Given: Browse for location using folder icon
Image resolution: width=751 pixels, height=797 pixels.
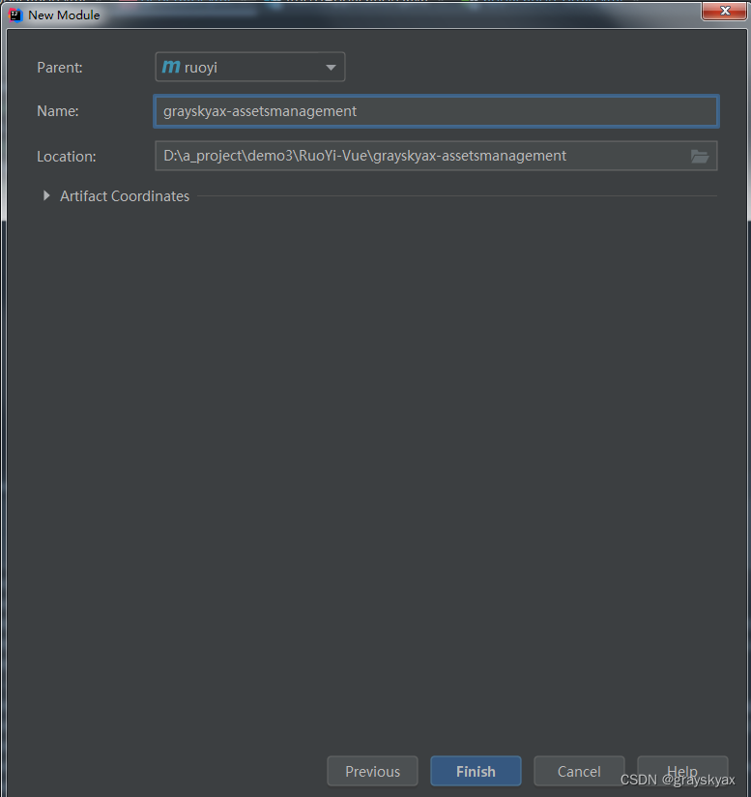Looking at the screenshot, I should [700, 156].
